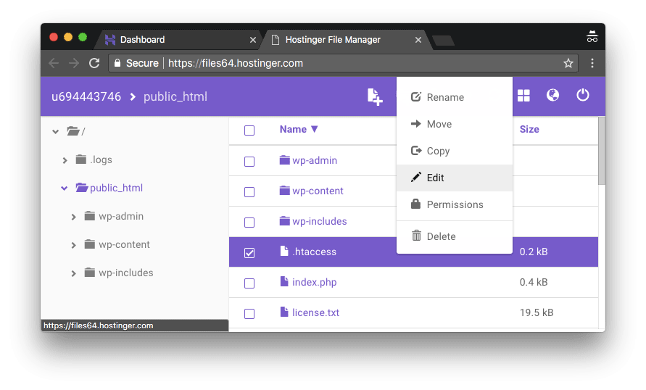Select Delete from context menu
The width and height of the screenshot is (646, 390).
pyautogui.click(x=455, y=236)
